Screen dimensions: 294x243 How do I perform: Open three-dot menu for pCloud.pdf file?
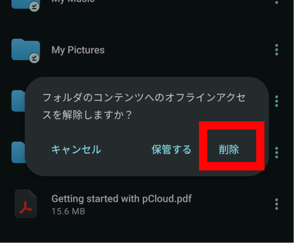coord(277,204)
